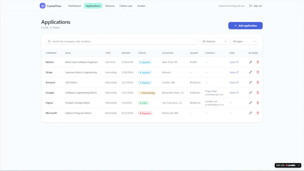Screen dimensions: 304x171
Task: Click the Notion company name
Action: tap(50, 62)
